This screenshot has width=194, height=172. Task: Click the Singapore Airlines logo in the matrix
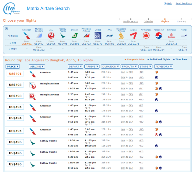(x=121, y=36)
